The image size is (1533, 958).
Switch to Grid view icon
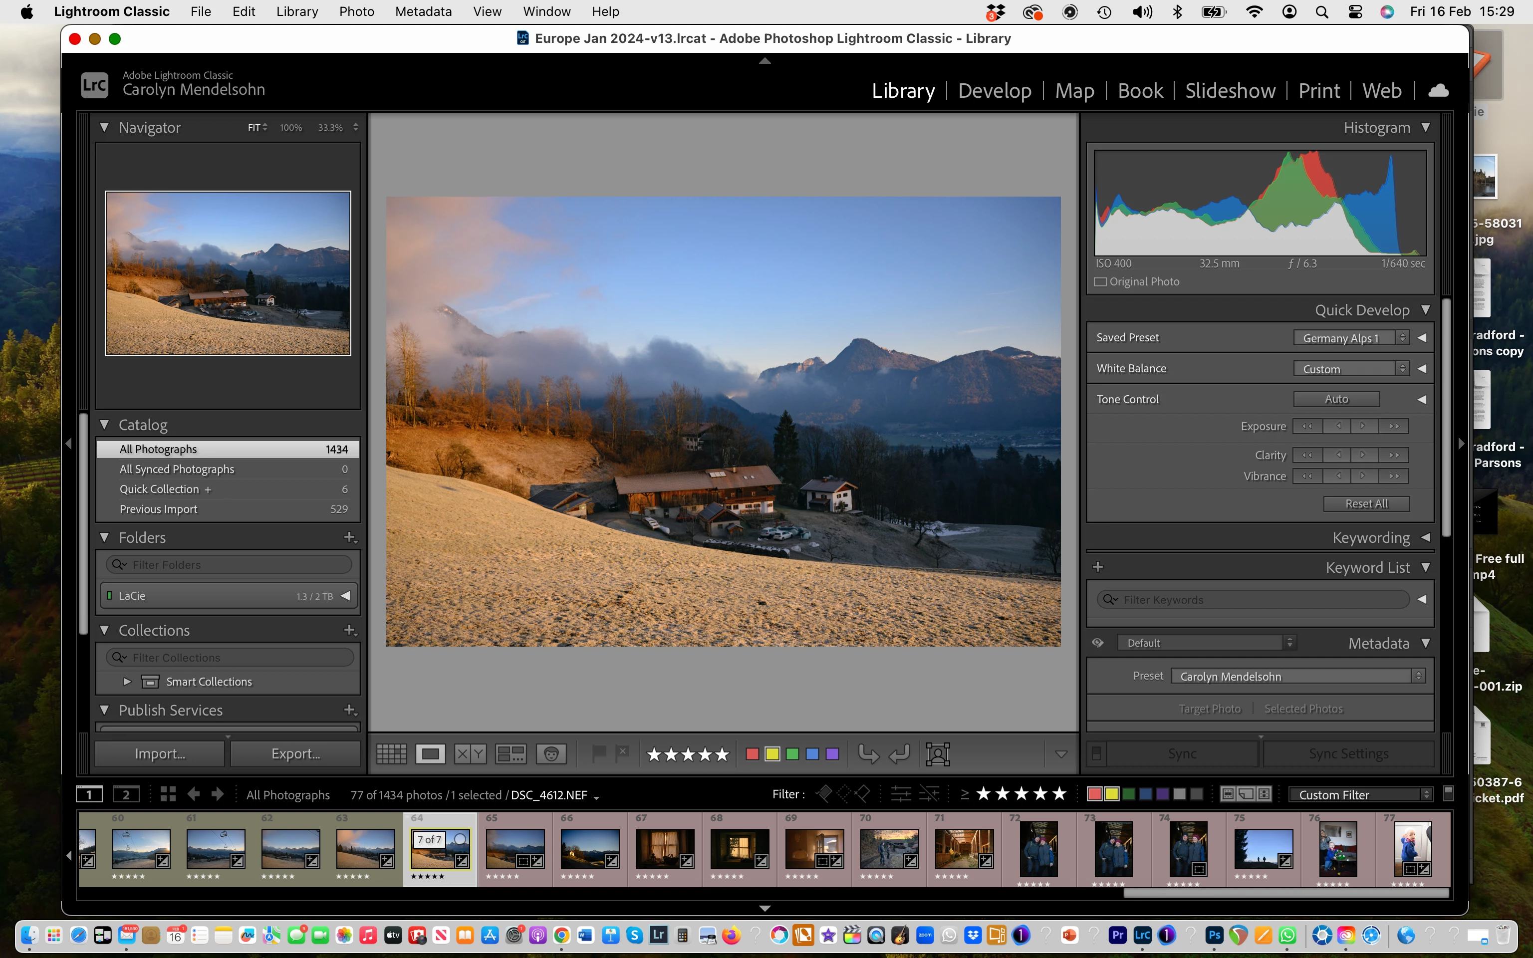pyautogui.click(x=391, y=754)
